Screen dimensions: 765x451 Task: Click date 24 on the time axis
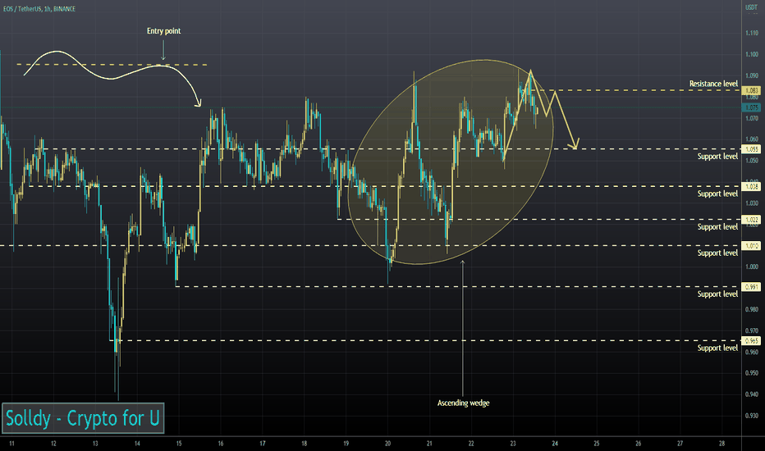point(555,444)
